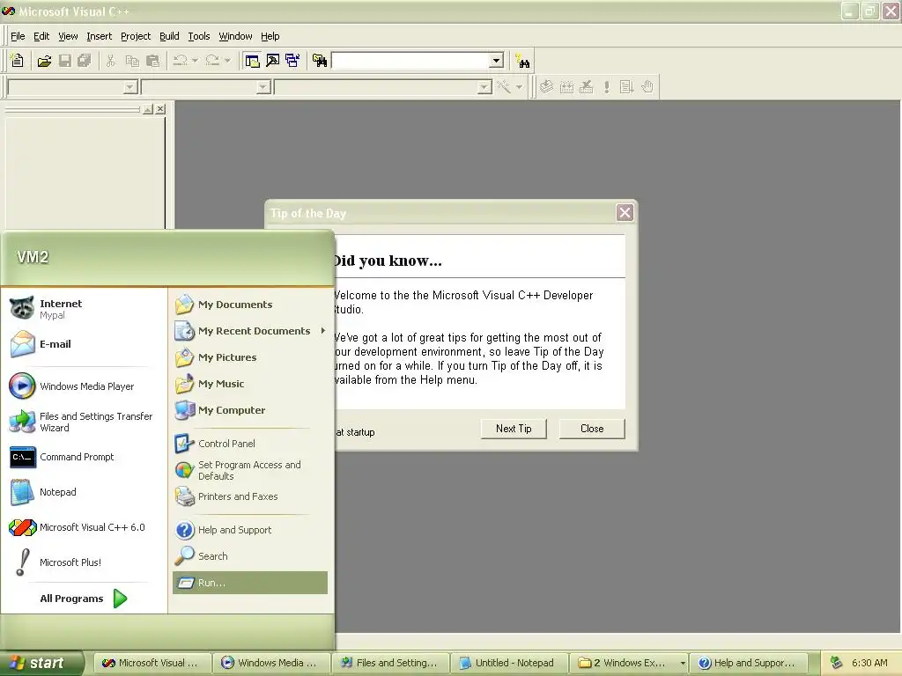Image resolution: width=902 pixels, height=676 pixels.
Task: Click the Build toolbar icon
Action: [x=566, y=87]
